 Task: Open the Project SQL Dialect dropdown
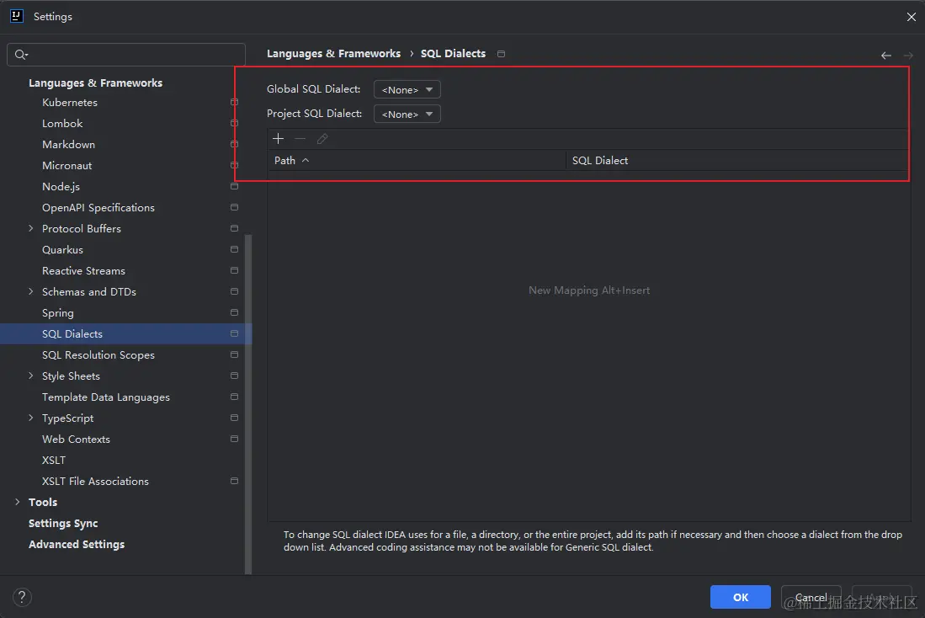coord(407,113)
